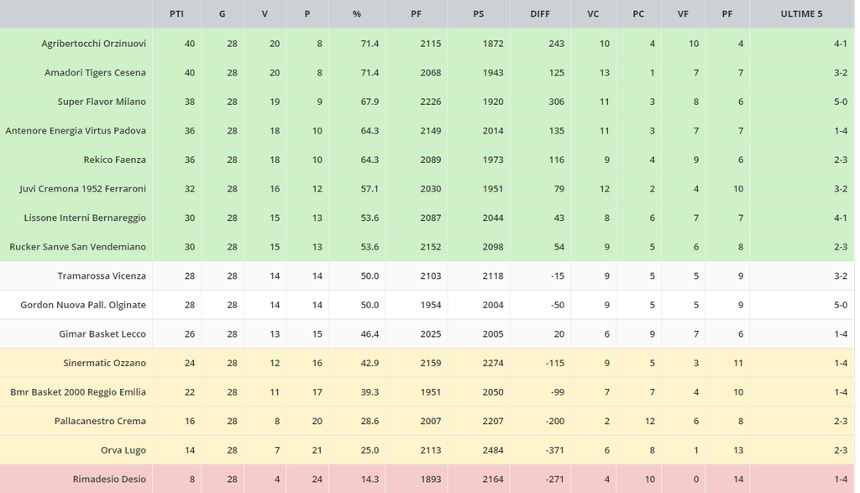Open Bmr Basket 2000 Reggio Emilia
Image resolution: width=860 pixels, height=493 pixels.
point(78,392)
